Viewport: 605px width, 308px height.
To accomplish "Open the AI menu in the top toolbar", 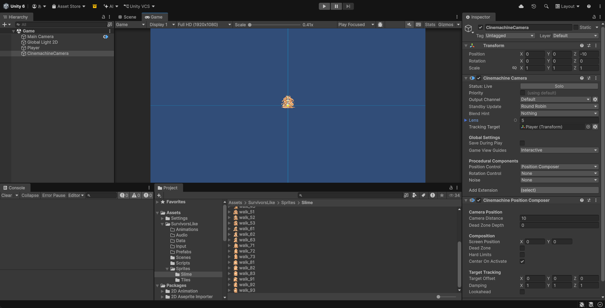I will [111, 6].
